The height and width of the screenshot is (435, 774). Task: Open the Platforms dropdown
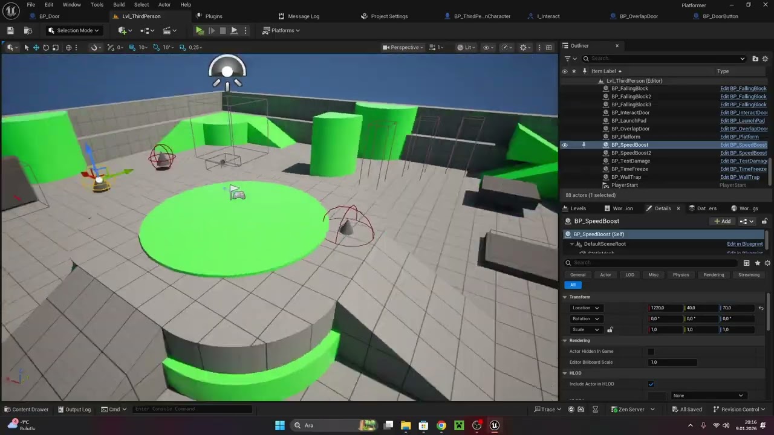(x=281, y=30)
